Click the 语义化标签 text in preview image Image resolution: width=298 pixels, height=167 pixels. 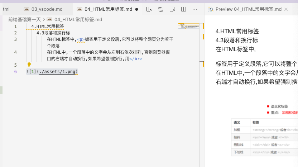(279, 106)
